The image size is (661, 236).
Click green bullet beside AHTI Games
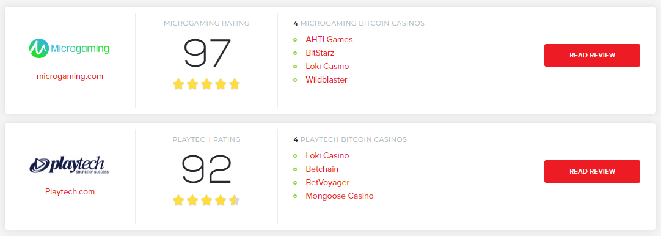pos(296,40)
